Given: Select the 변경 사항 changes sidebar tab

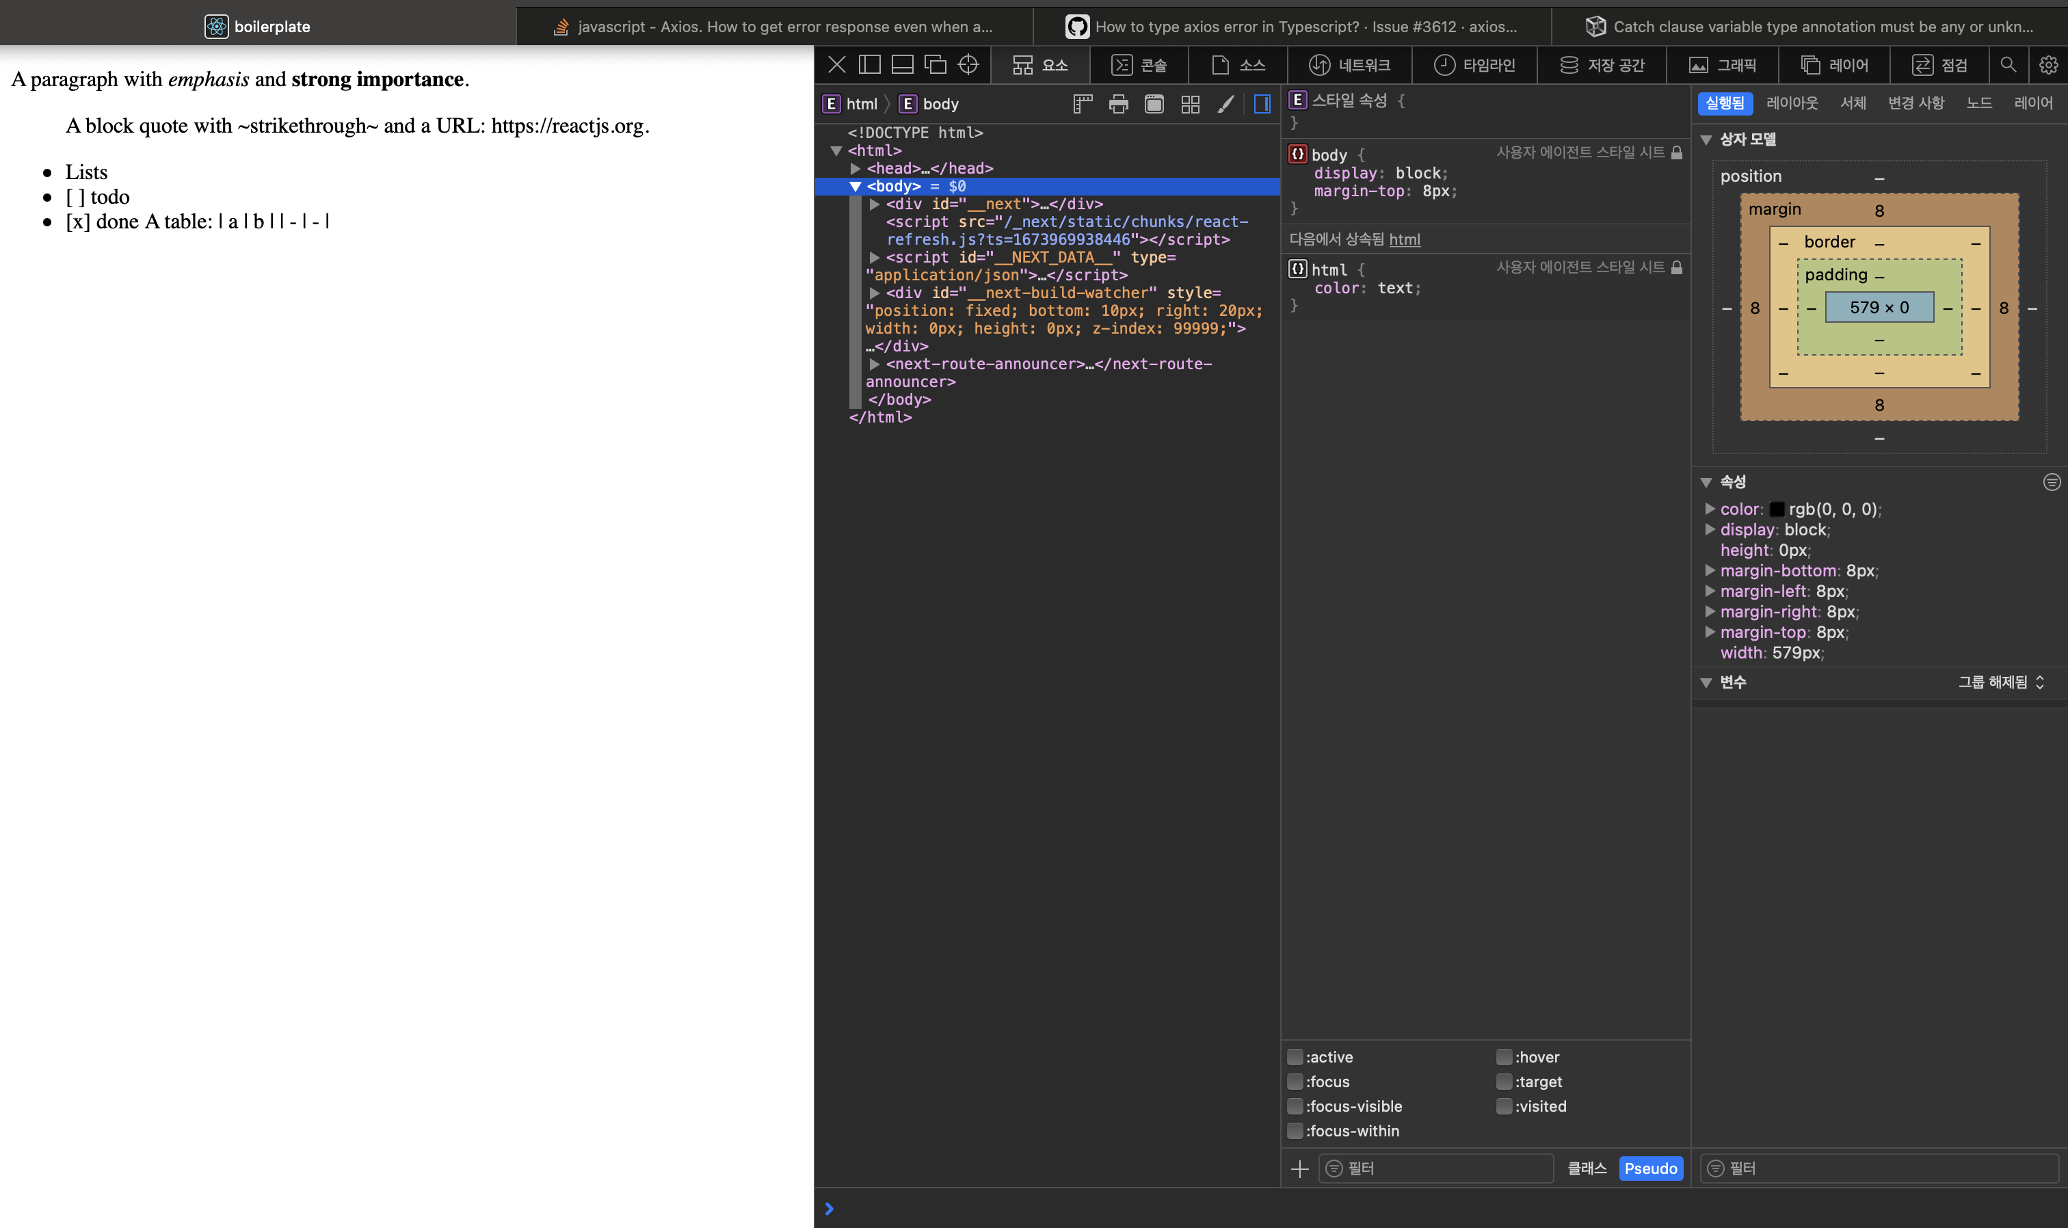Looking at the screenshot, I should pyautogui.click(x=1915, y=103).
